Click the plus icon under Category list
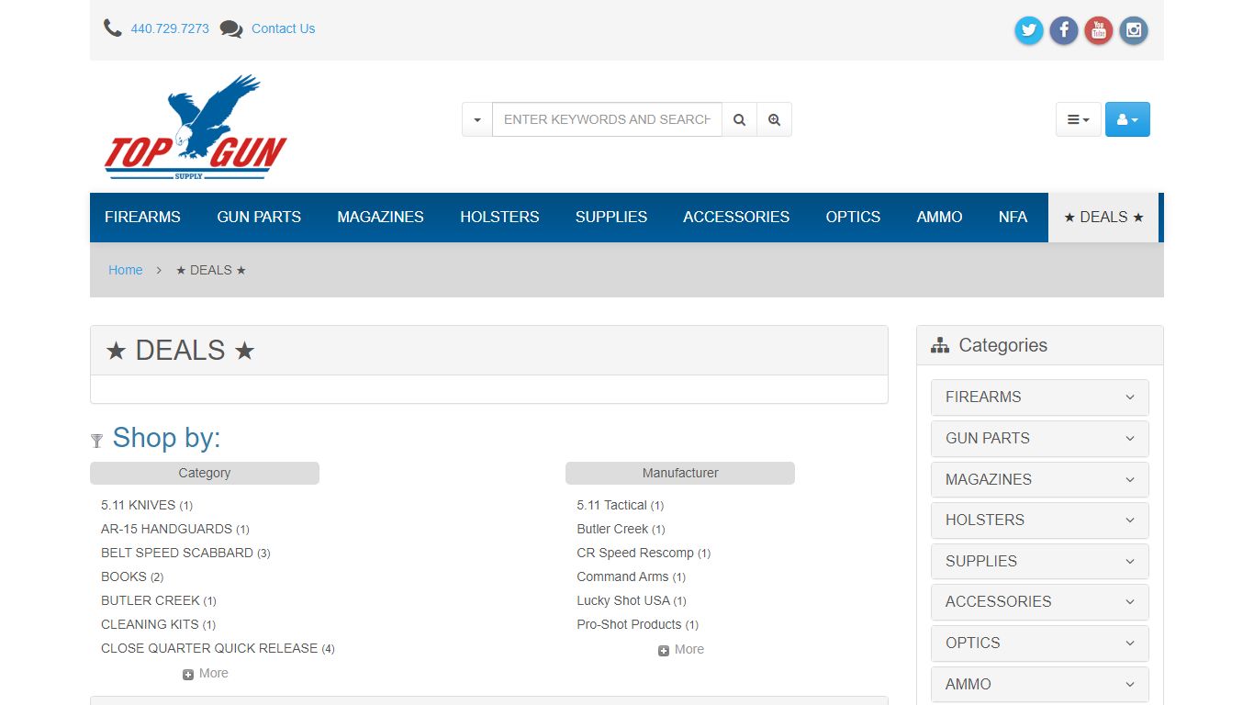Image resolution: width=1254 pixels, height=705 pixels. click(x=188, y=674)
